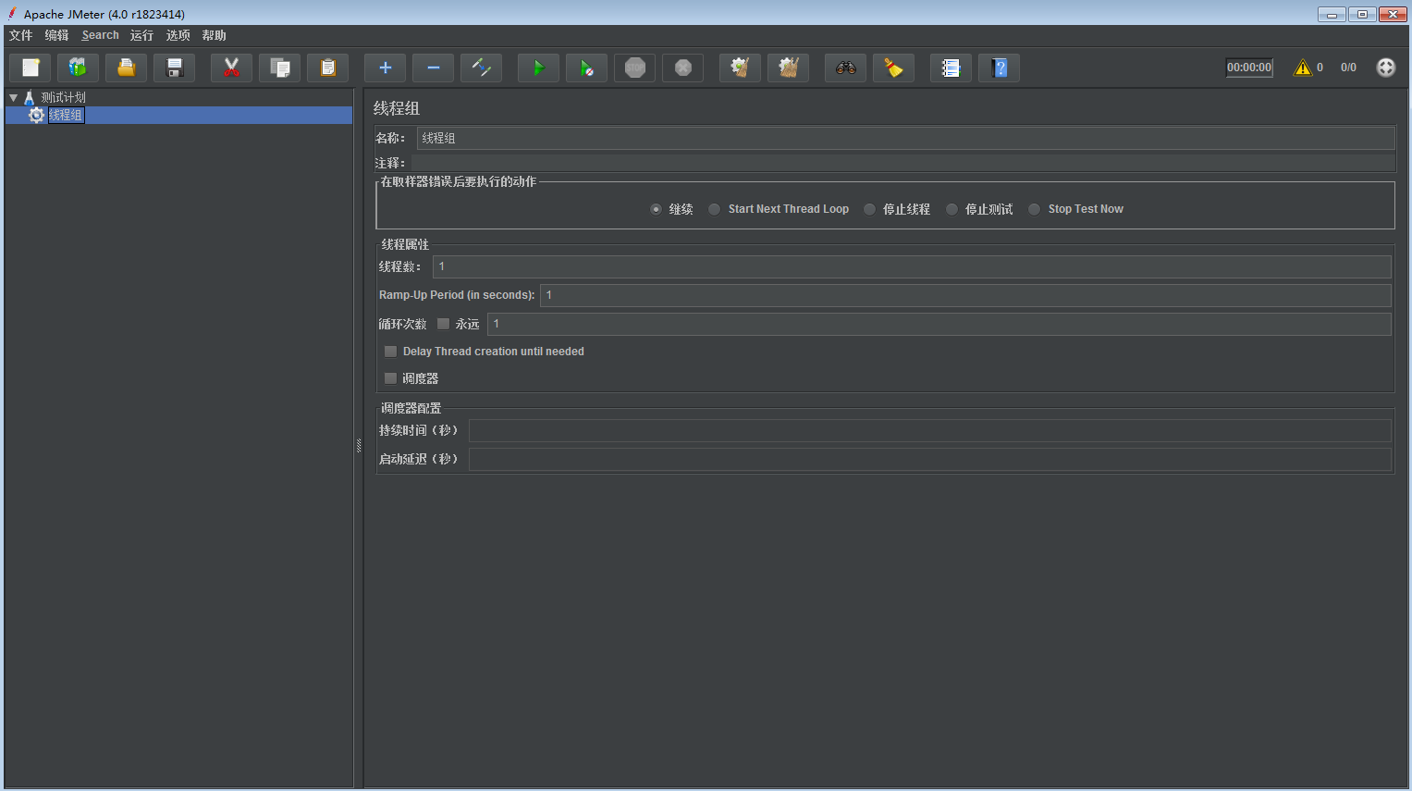Click the New test plan icon

point(31,68)
